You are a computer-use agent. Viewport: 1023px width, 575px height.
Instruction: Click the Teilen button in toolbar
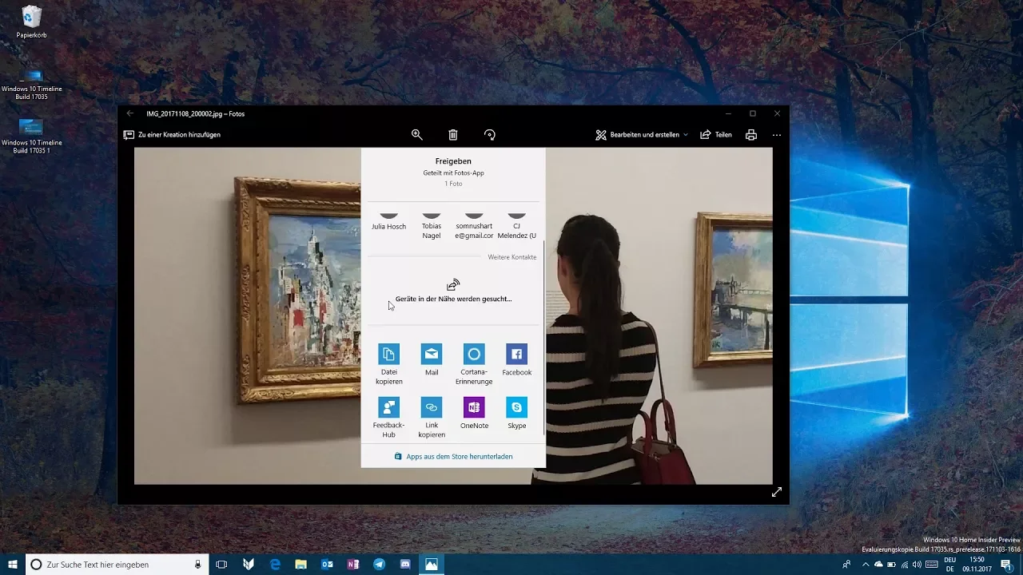[716, 135]
